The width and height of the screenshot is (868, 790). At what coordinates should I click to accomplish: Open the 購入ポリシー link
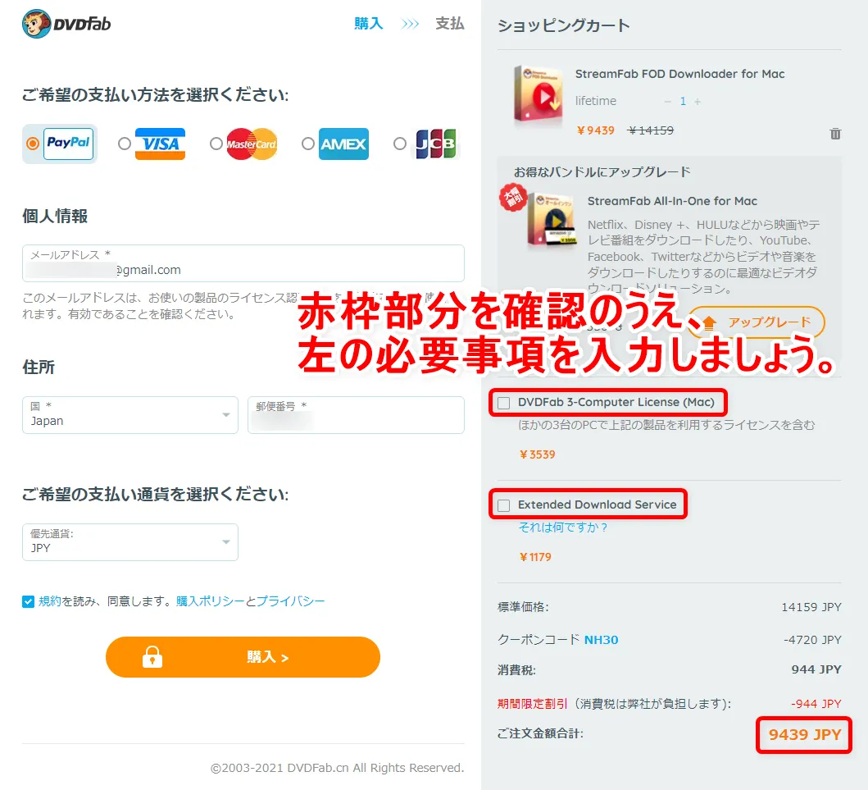click(211, 601)
